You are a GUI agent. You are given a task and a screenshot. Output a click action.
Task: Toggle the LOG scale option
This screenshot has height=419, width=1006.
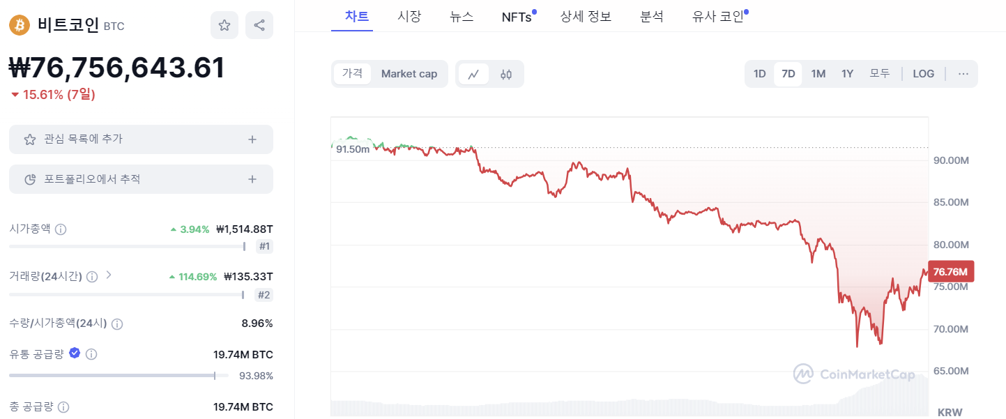tap(924, 74)
